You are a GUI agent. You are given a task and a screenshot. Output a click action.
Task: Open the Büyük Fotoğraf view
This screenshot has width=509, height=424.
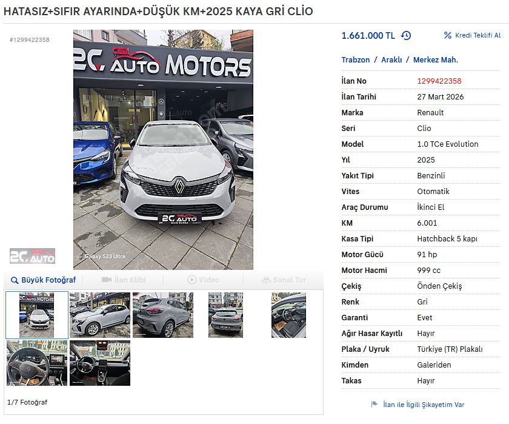(48, 280)
